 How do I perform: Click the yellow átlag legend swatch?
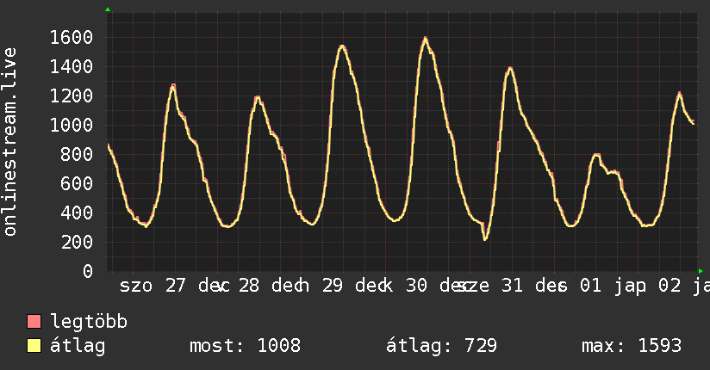(x=34, y=346)
